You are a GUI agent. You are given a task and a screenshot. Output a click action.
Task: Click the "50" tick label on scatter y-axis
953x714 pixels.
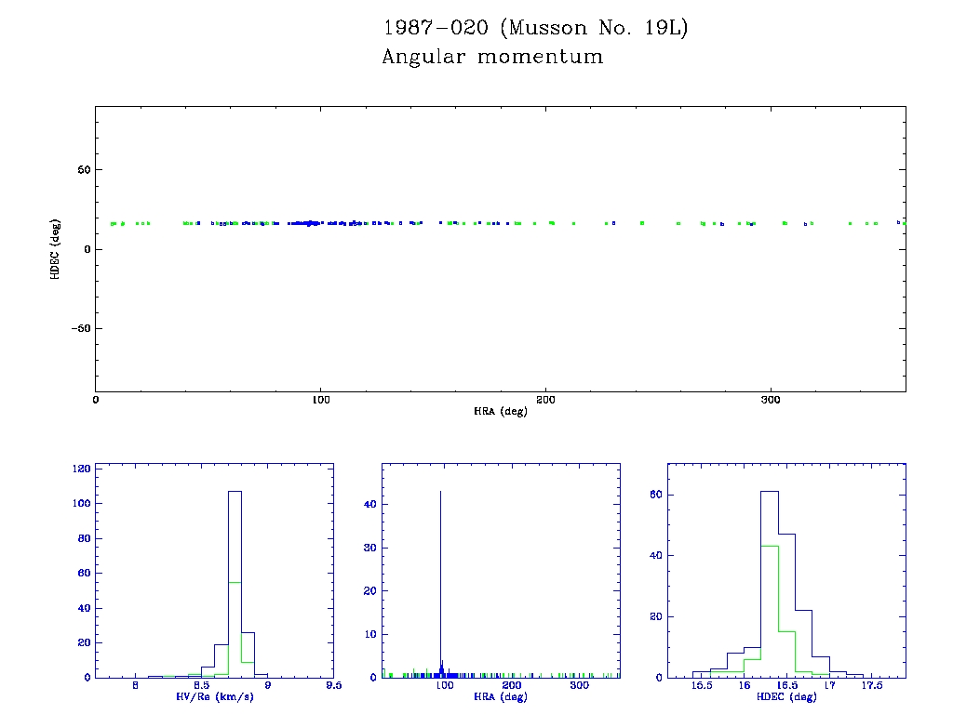pos(81,170)
